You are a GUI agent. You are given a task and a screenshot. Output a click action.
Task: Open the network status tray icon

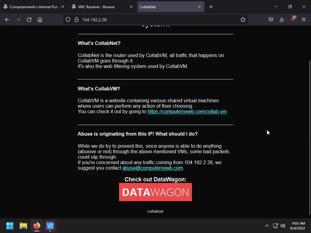pos(275,226)
